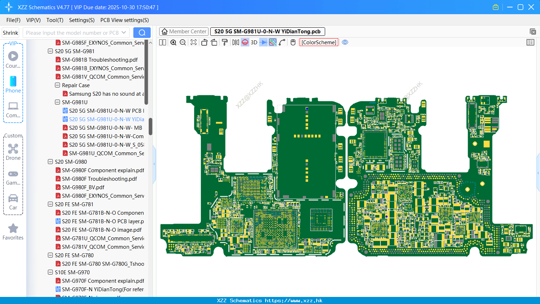Image resolution: width=540 pixels, height=304 pixels.
Task: Toggle the red lamp highlight tool
Action: pos(245,43)
